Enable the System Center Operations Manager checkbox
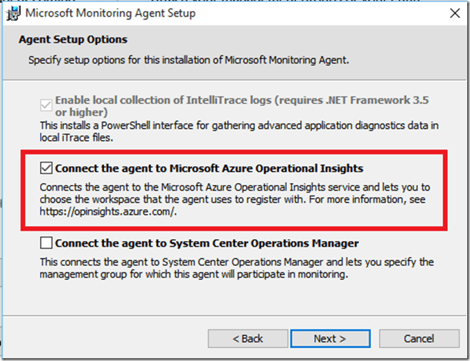 pyautogui.click(x=46, y=243)
